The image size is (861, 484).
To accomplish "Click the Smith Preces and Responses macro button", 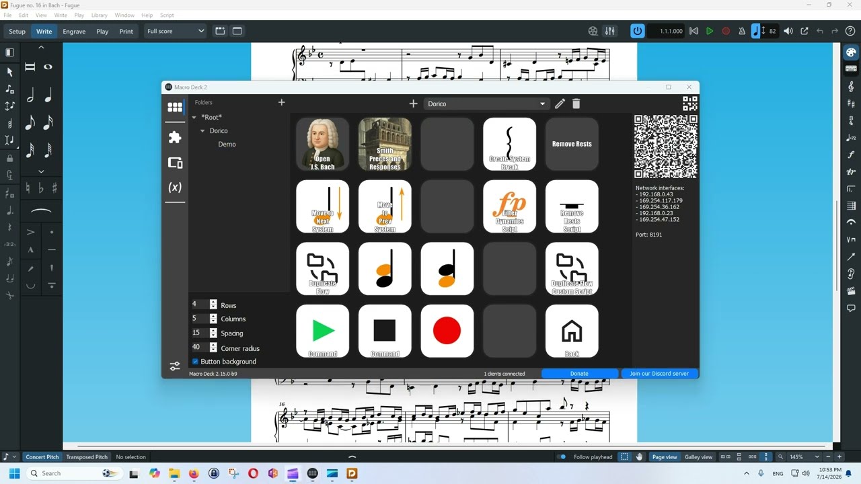I will pyautogui.click(x=385, y=144).
